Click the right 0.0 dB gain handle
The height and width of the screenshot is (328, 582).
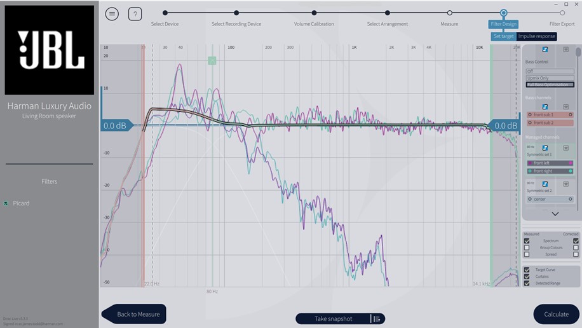tap(503, 126)
